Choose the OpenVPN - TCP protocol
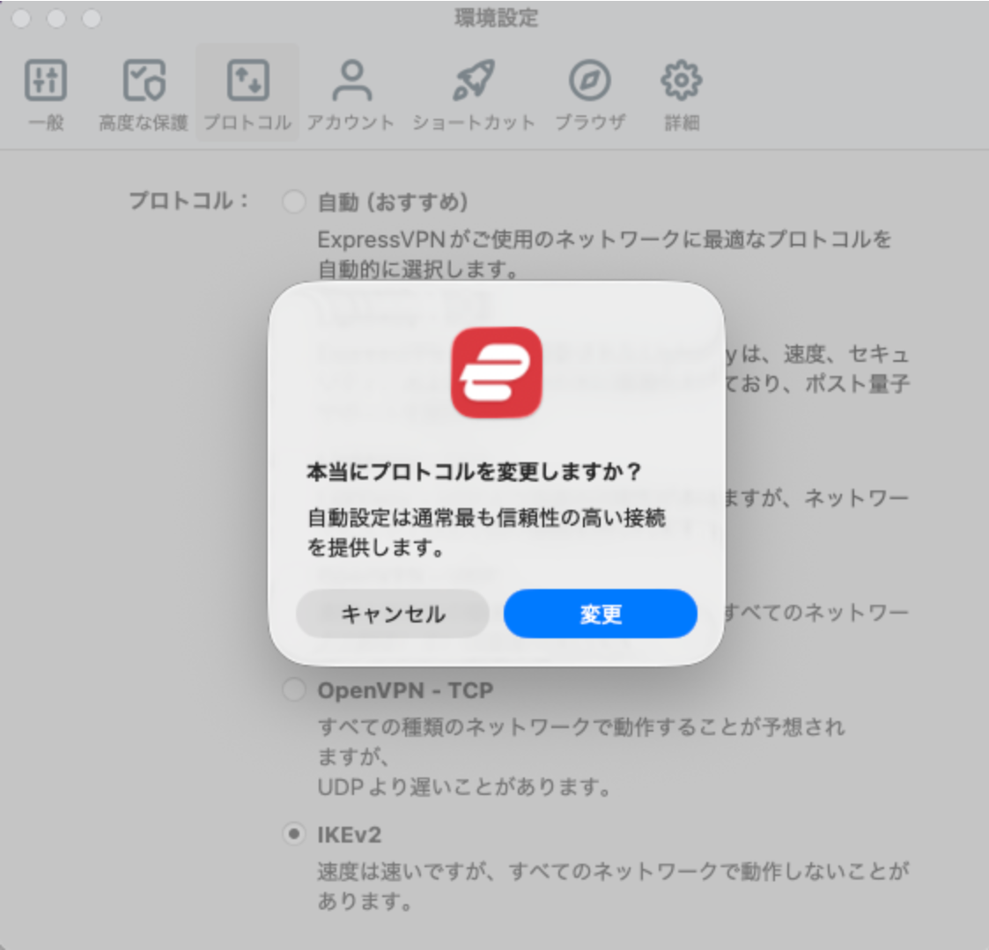 [x=294, y=690]
